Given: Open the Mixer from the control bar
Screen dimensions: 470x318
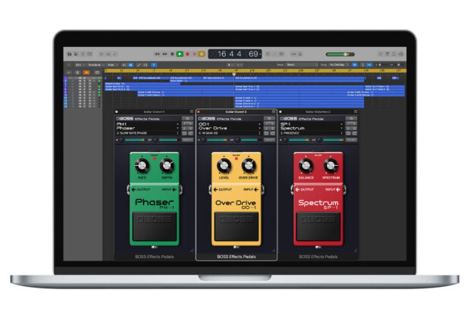Looking at the screenshot, I should pos(108,55).
